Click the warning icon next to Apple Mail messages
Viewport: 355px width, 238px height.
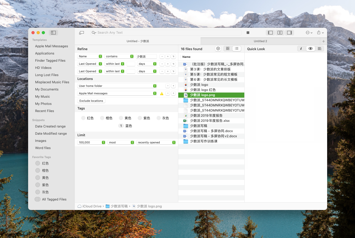click(162, 94)
